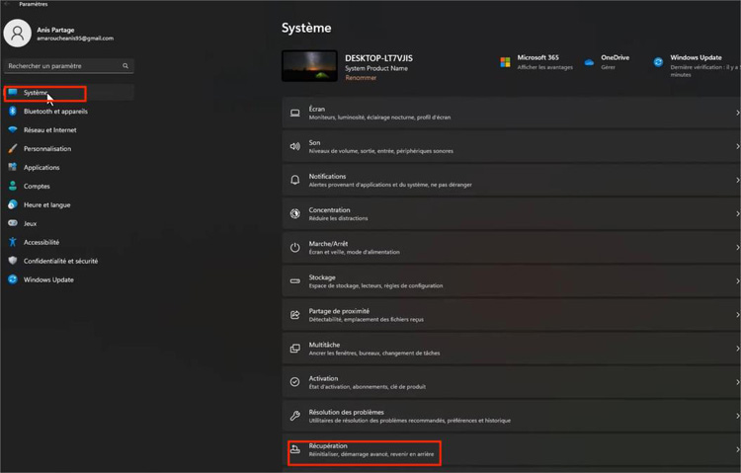Open Comptes settings section
The height and width of the screenshot is (473, 741).
[x=69, y=186]
